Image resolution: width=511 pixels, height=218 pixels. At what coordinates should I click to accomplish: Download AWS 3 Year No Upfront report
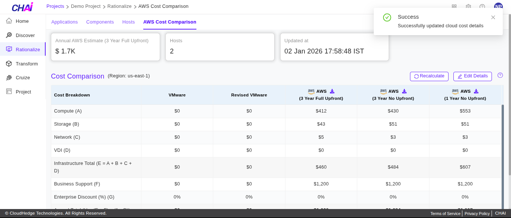click(x=404, y=91)
